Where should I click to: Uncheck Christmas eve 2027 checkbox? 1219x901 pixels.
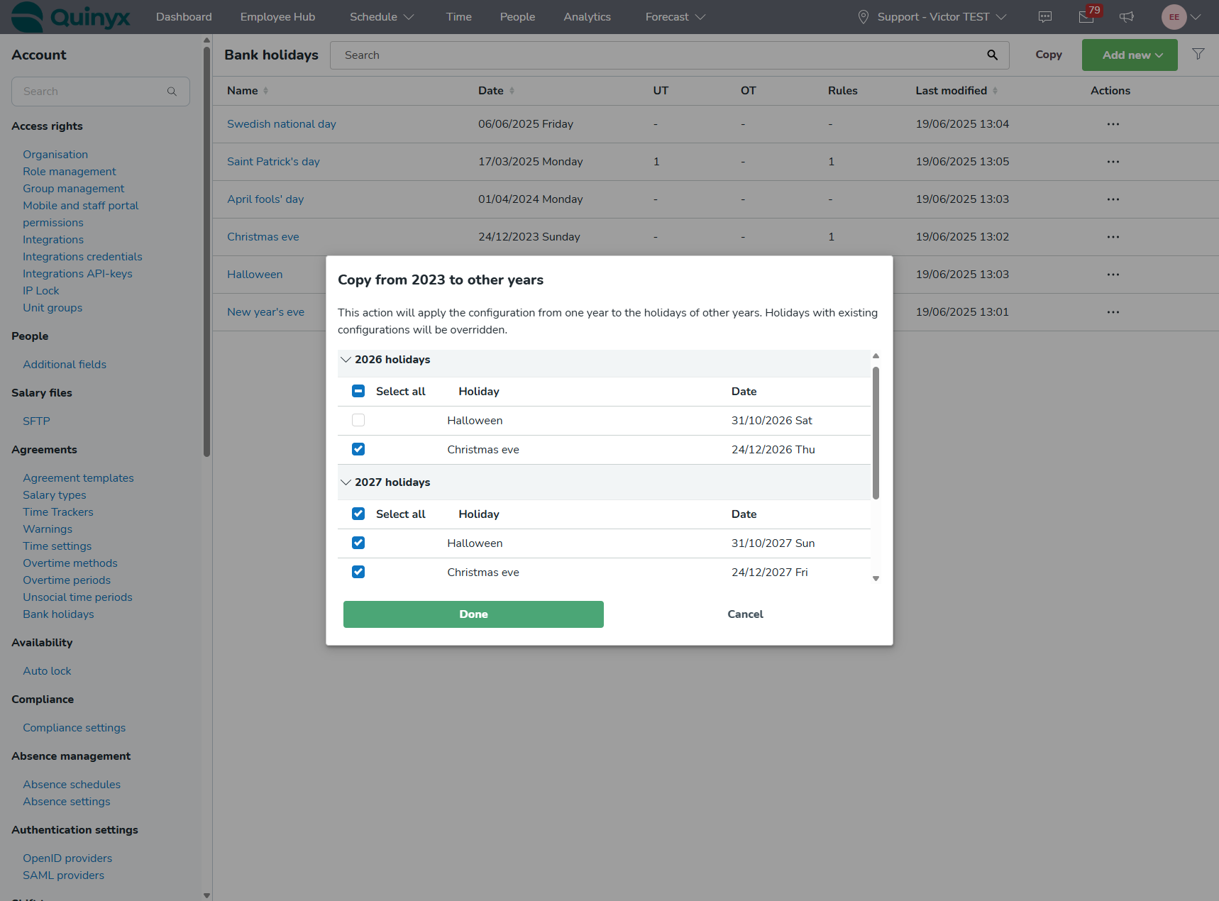pyautogui.click(x=358, y=573)
